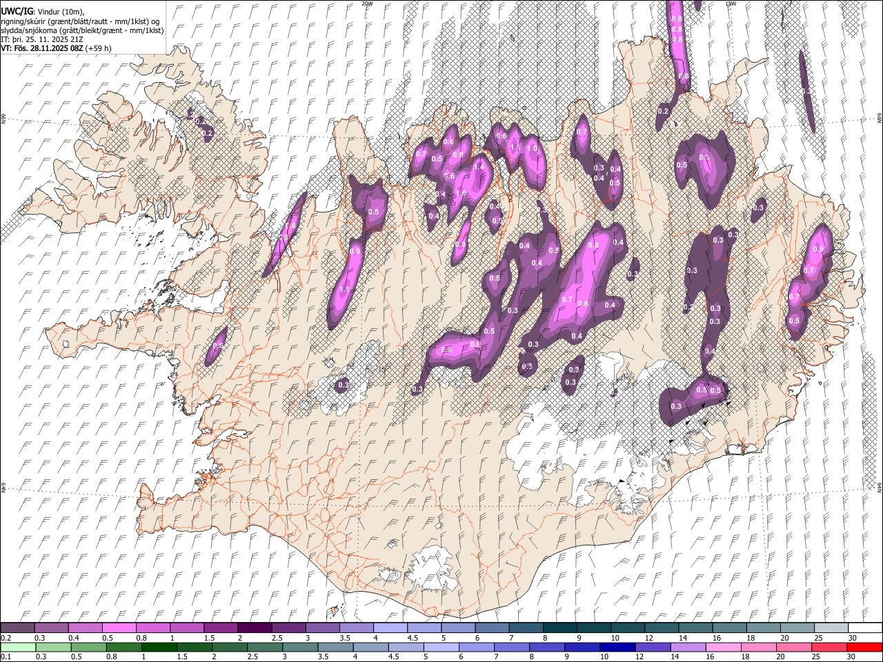Click the pure red swatch after 30 on rain scale
This screenshot has width=883, height=662.
pos(864,647)
